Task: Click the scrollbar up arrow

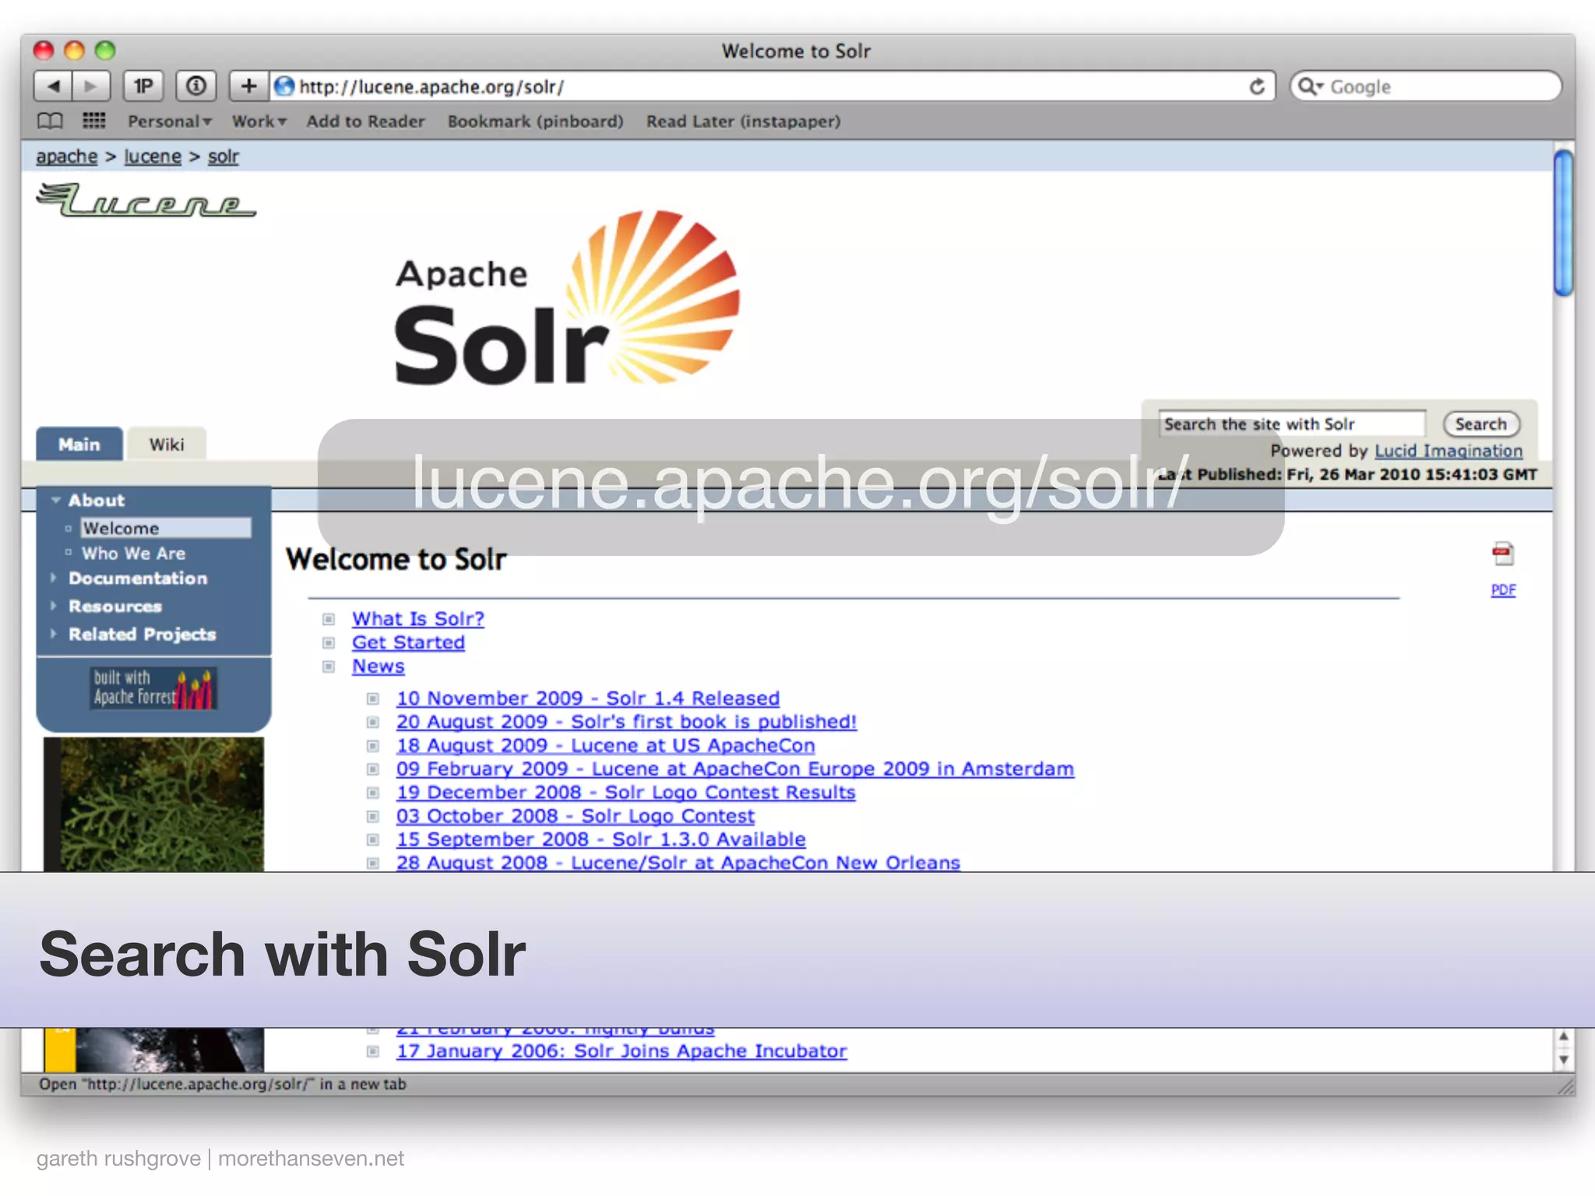Action: [1563, 1036]
